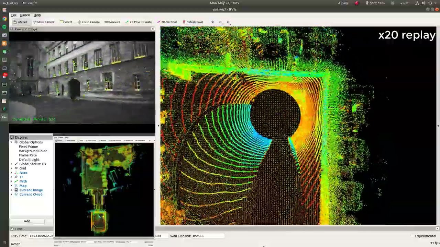Select the Interact tool

(20, 22)
